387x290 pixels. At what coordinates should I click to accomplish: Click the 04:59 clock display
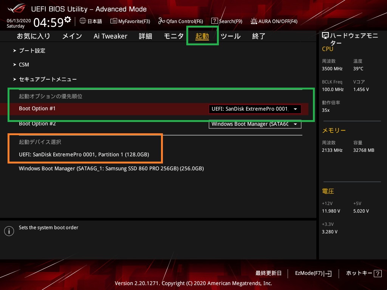pyautogui.click(x=49, y=22)
